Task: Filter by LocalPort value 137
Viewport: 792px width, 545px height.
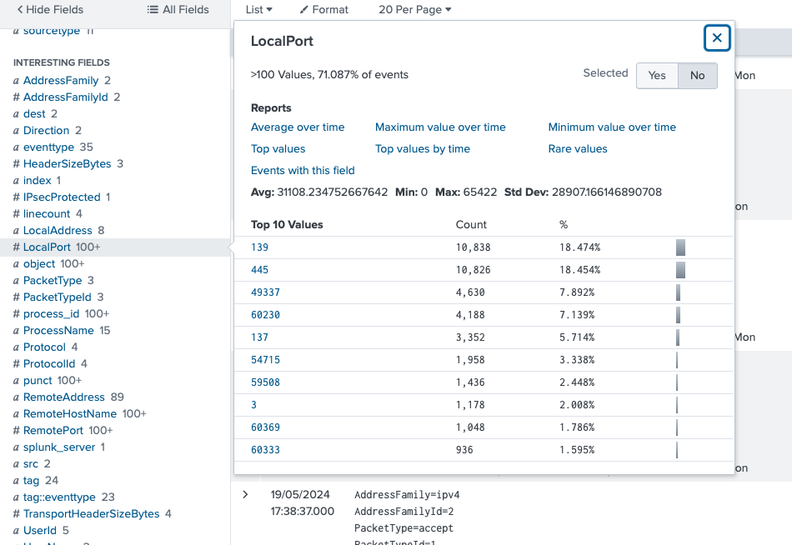Action: point(259,337)
